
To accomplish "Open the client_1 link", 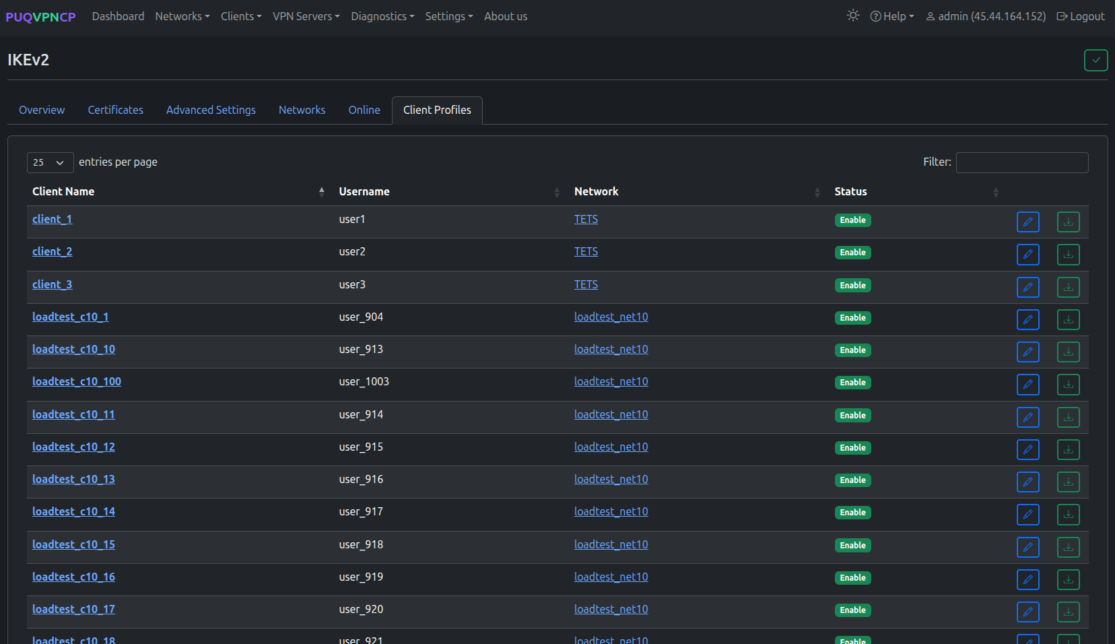I will click(x=52, y=219).
